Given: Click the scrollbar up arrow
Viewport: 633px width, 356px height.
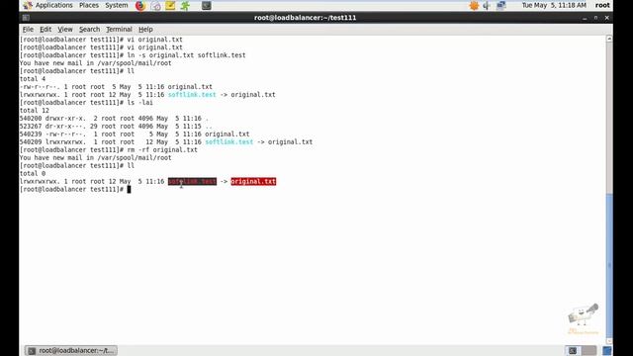Looking at the screenshot, I should (x=609, y=39).
